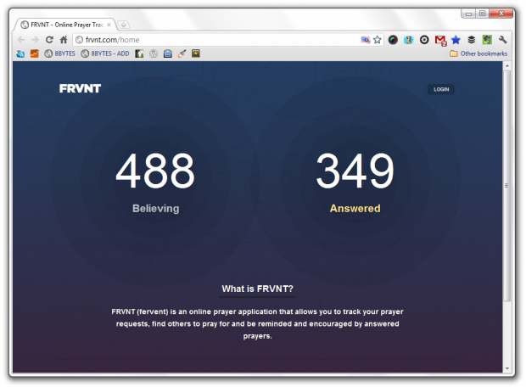This screenshot has height=387, width=526.
Task: Maximize the Chrome window
Action: click(x=483, y=14)
